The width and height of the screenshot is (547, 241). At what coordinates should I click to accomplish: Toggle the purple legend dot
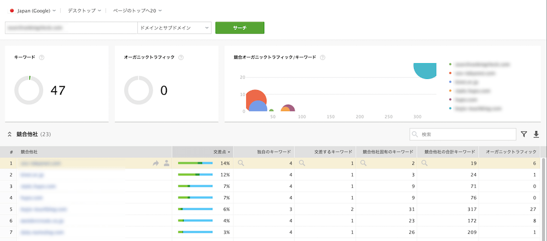pyautogui.click(x=450, y=100)
